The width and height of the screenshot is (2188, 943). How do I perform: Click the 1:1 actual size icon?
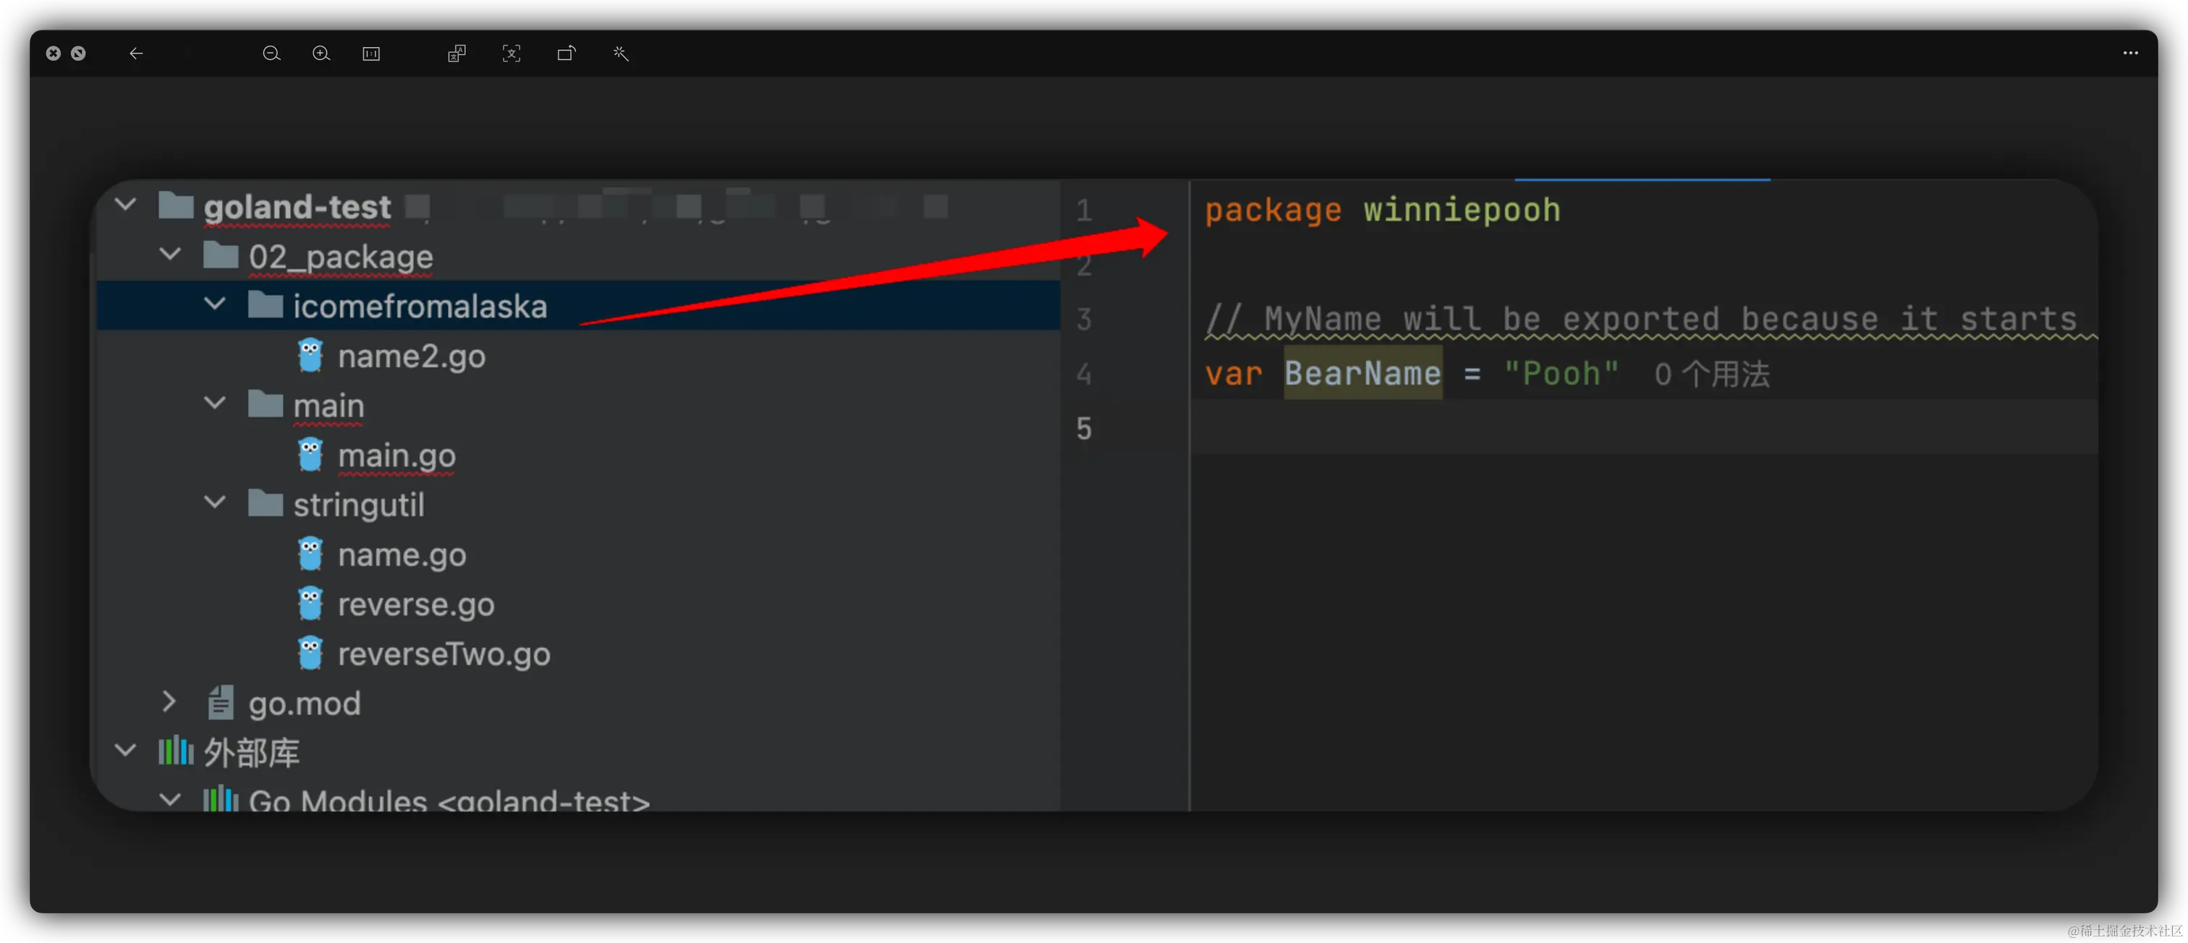(x=371, y=54)
